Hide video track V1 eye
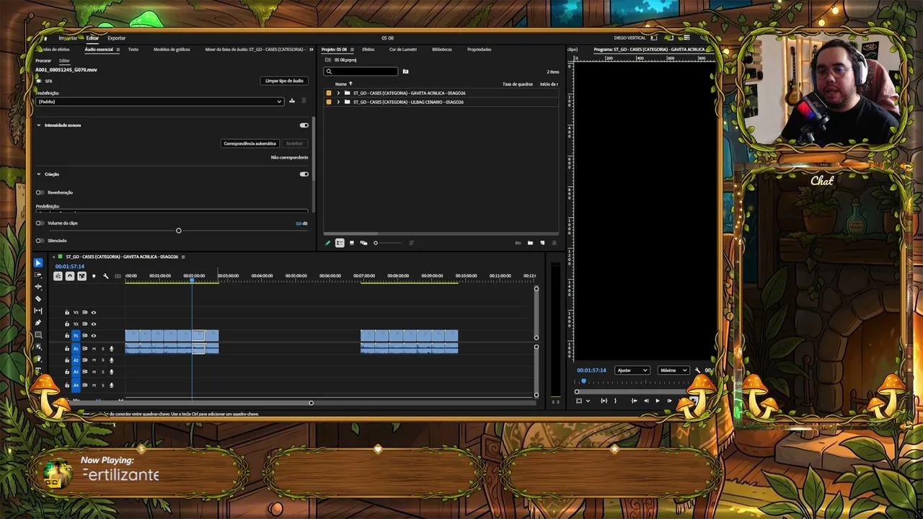This screenshot has height=519, width=923. pyautogui.click(x=93, y=336)
